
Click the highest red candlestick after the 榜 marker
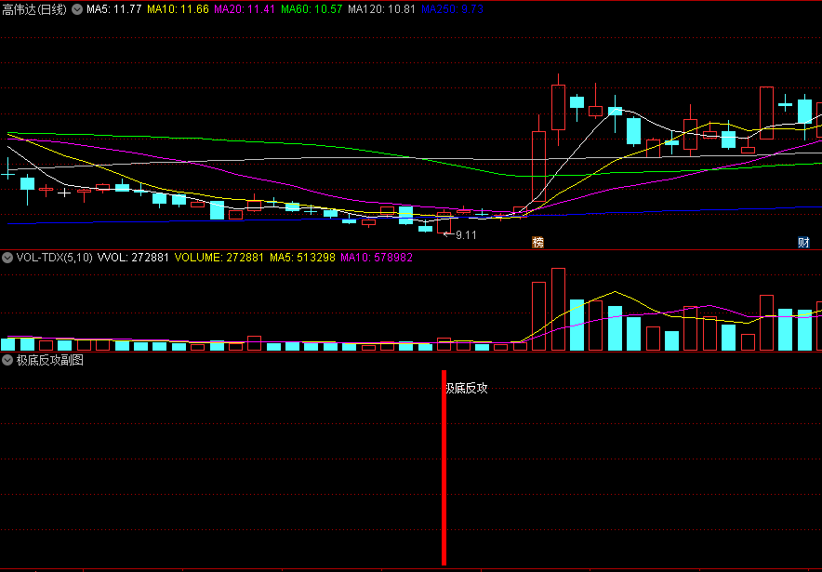[x=558, y=110]
